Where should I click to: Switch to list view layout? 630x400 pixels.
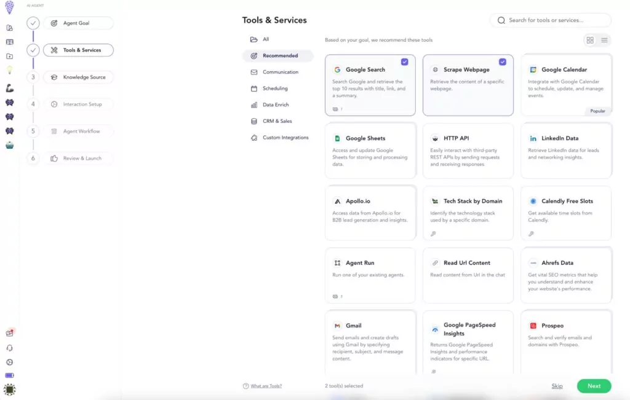604,40
